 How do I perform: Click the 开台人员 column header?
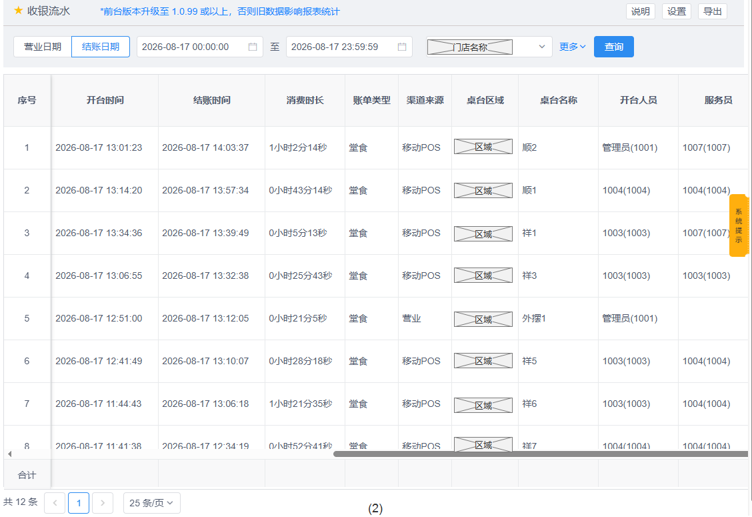tap(639, 100)
